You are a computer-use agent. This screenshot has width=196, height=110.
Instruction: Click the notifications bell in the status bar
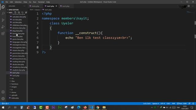(x=193, y=104)
